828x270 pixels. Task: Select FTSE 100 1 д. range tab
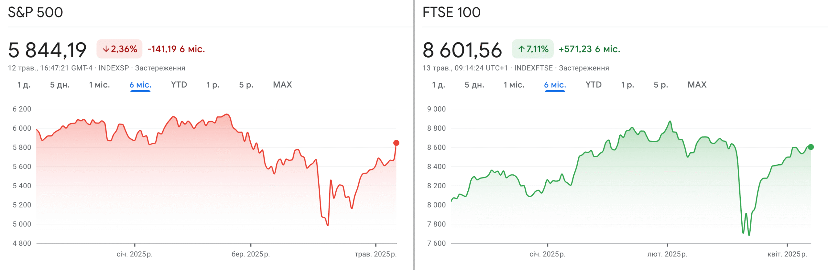pyautogui.click(x=438, y=85)
